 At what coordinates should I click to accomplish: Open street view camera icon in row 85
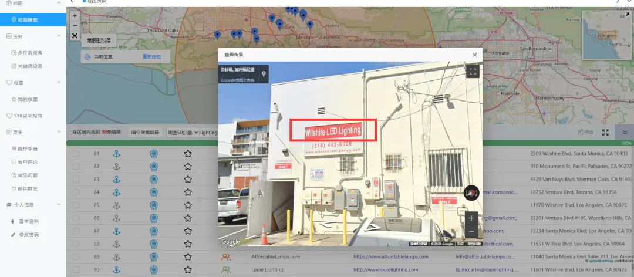tap(154, 205)
